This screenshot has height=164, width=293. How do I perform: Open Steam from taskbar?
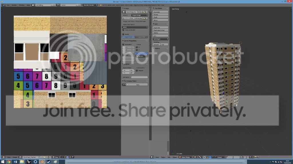(x=49, y=162)
